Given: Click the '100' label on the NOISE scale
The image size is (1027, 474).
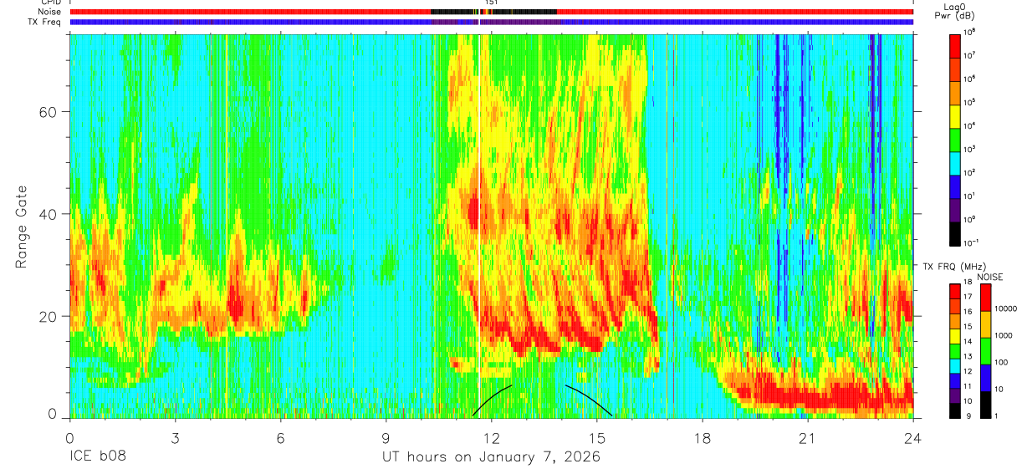Looking at the screenshot, I should click(1001, 362).
